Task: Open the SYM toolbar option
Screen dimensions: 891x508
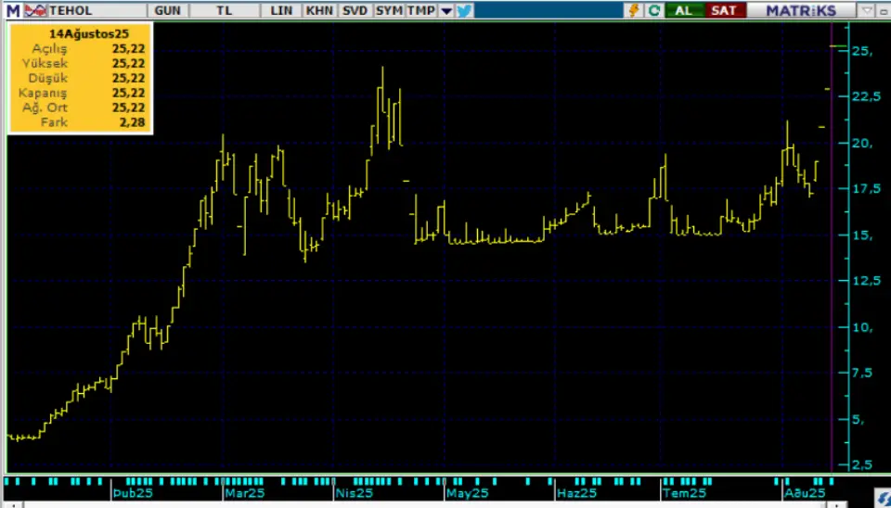Action: (389, 10)
